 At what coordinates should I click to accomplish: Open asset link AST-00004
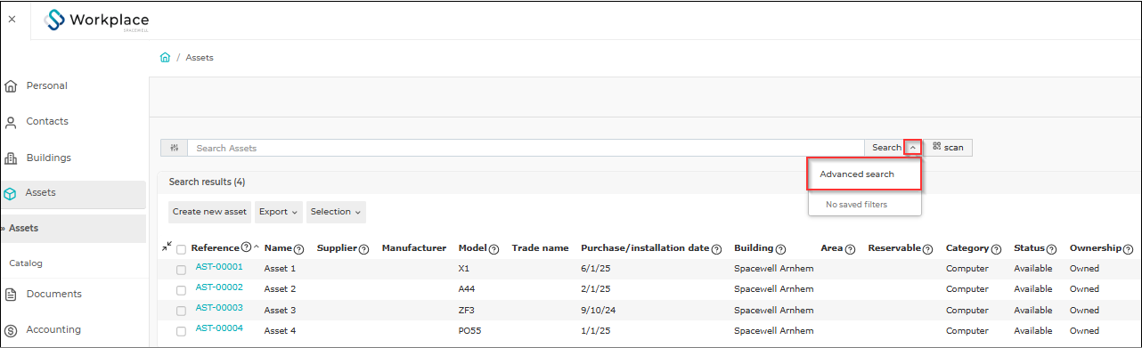point(219,328)
